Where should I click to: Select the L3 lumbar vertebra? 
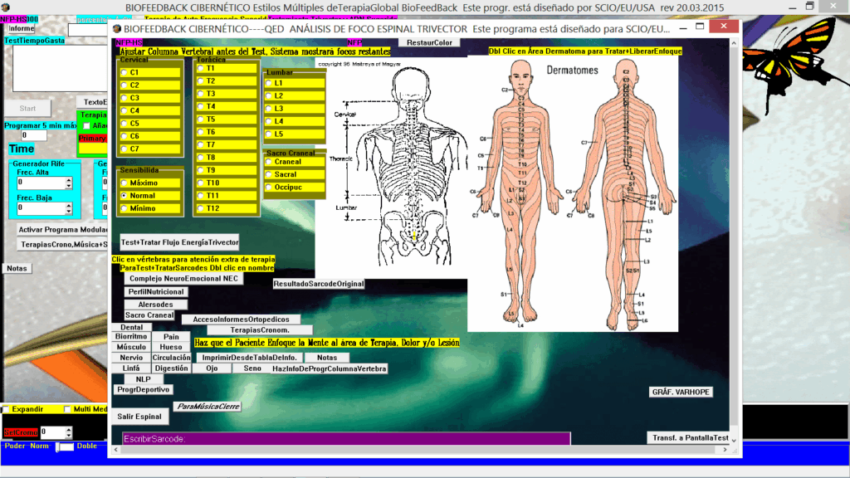point(269,109)
